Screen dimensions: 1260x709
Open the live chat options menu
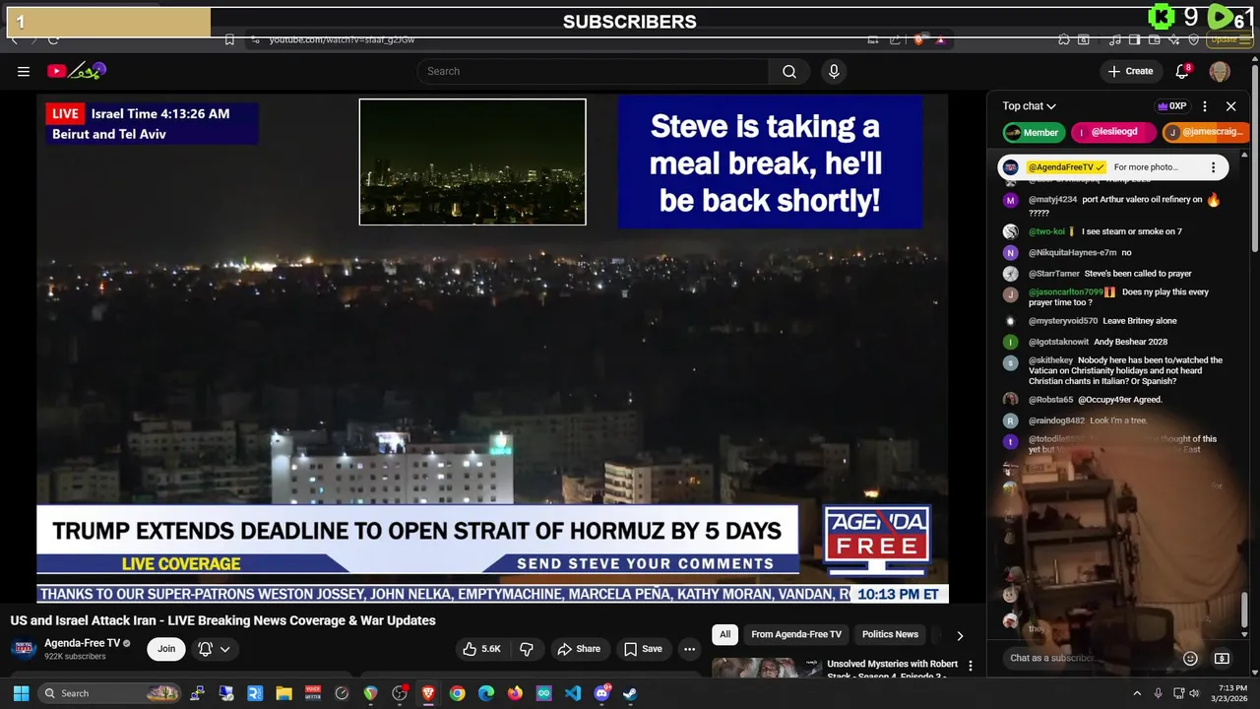point(1205,106)
